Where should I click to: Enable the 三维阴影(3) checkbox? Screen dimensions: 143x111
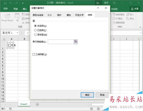pyautogui.click(x=34, y=54)
